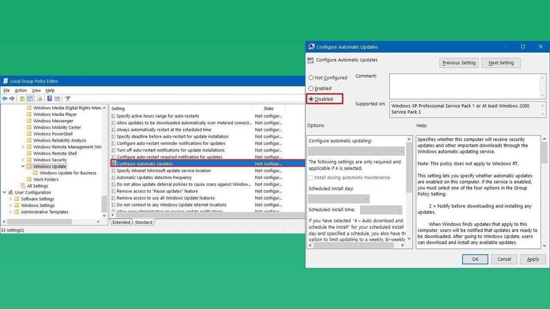Screen dimensions: 550x309
Task: Click the Properties toolbar icon
Action: pos(57,98)
